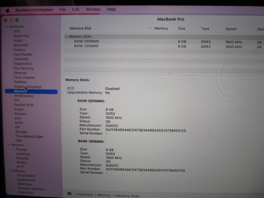This screenshot has height=198, width=264.
Task: Select Wi-Fi under Network
Action: pyautogui.click(x=20, y=167)
